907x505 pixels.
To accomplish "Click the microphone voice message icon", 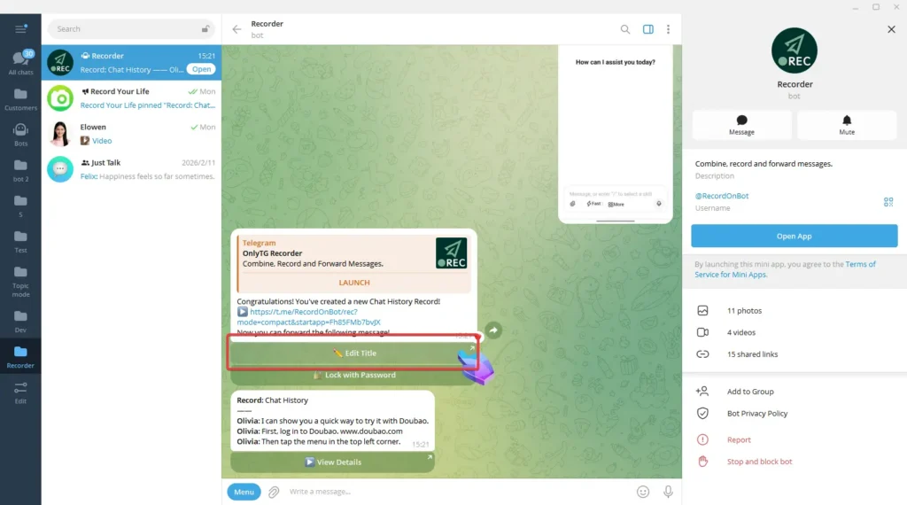I will pos(668,492).
